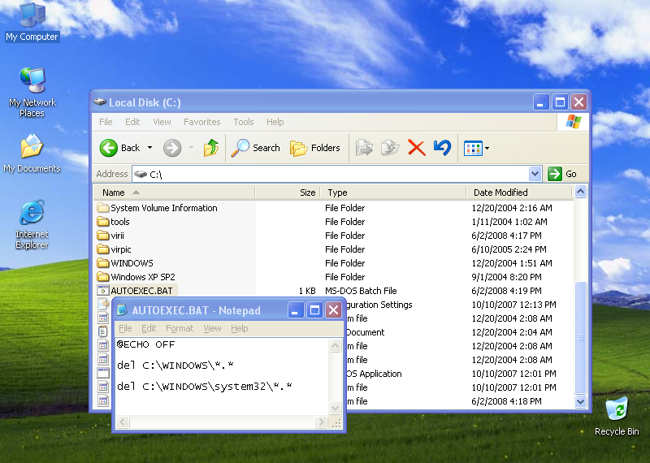Open the File menu in Local Disk window
This screenshot has height=463, width=650.
tap(106, 122)
